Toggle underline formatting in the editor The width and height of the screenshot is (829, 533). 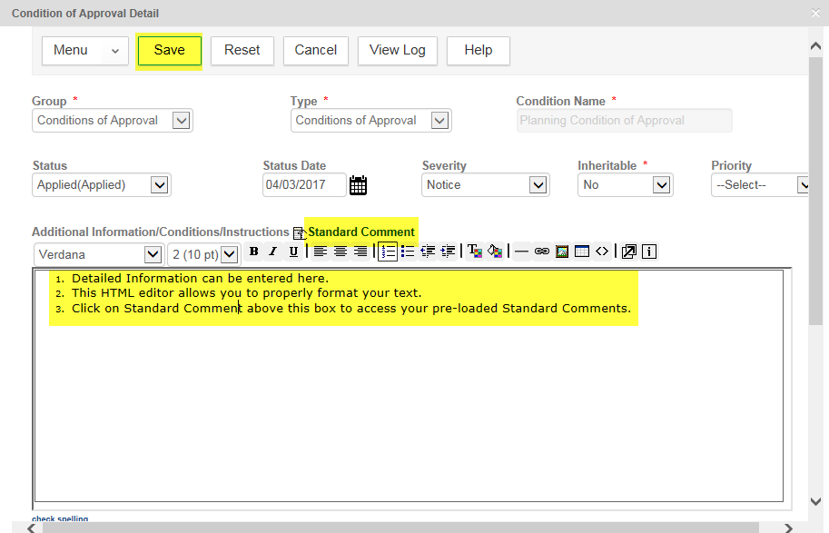pyautogui.click(x=292, y=252)
